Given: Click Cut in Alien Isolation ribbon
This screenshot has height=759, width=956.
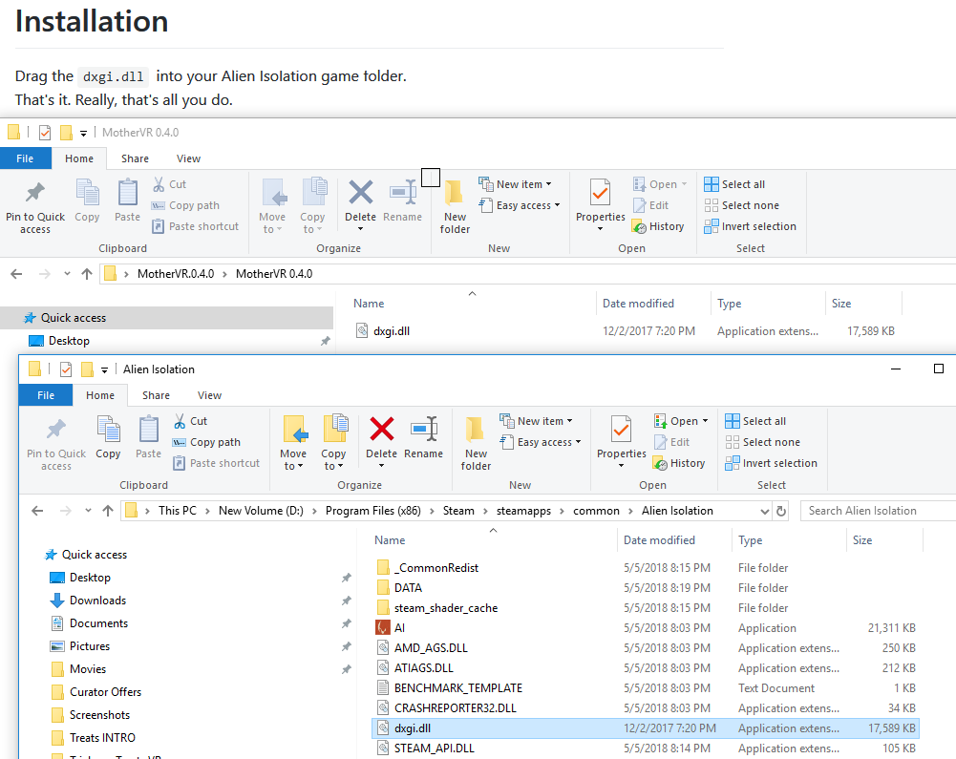Looking at the screenshot, I should point(190,421).
